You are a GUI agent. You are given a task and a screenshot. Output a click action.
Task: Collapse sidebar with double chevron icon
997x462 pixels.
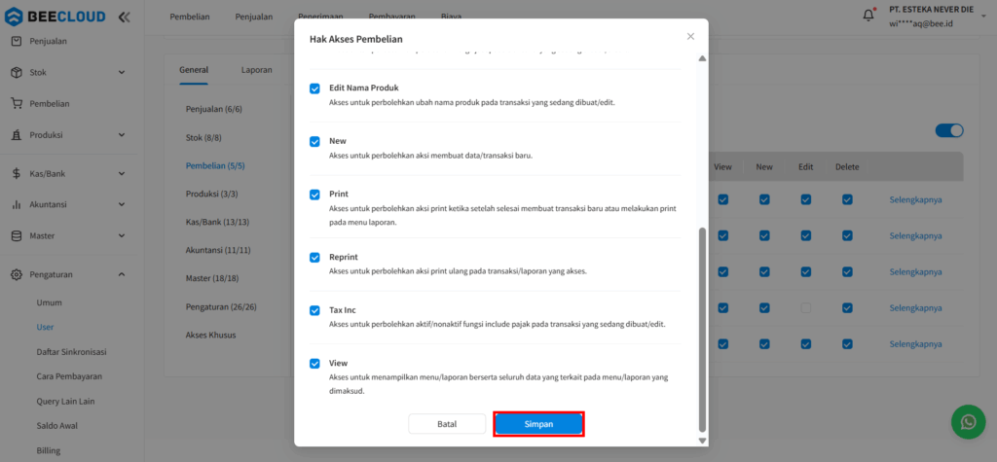[x=124, y=18]
